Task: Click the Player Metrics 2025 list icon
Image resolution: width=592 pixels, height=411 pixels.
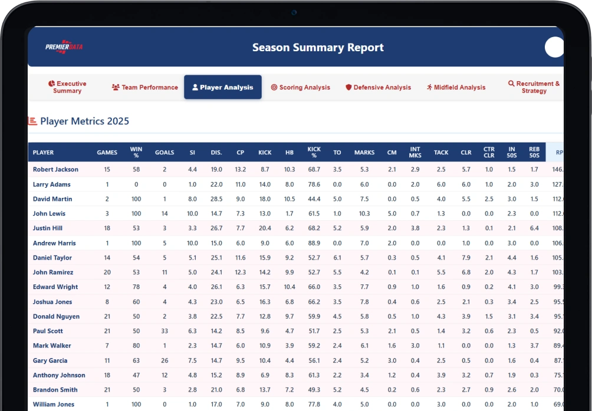Action: pyautogui.click(x=32, y=121)
